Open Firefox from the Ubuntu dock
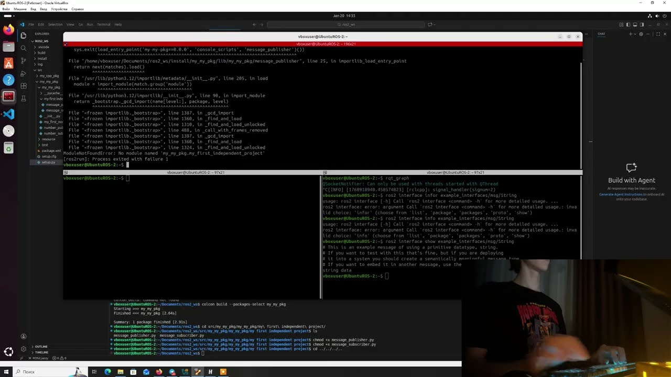Image resolution: width=671 pixels, height=377 pixels. tap(8, 30)
